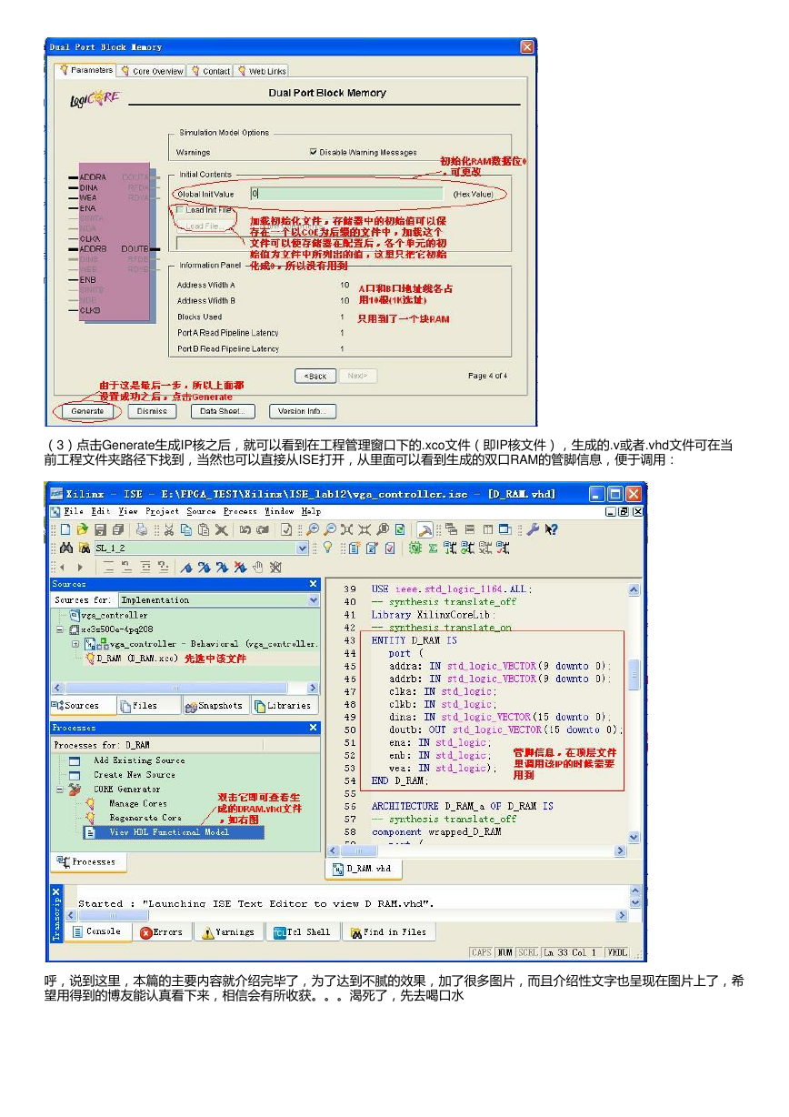Image resolution: width=789 pixels, height=1117 pixels.
Task: Open the SL_1_2 search dropdown
Action: coord(303,548)
